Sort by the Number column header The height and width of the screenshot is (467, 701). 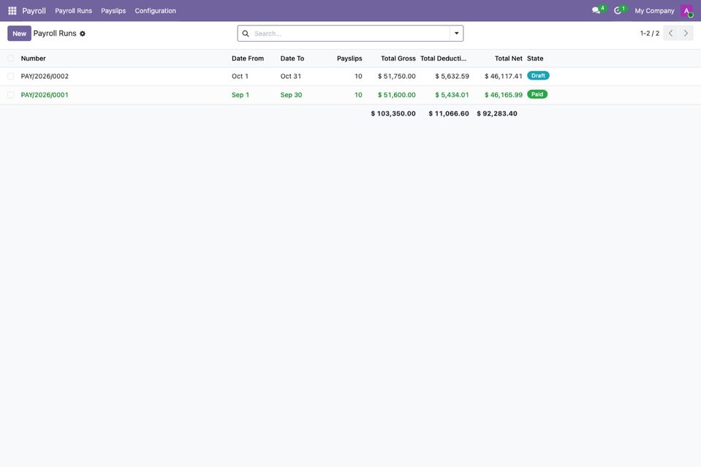coord(33,58)
